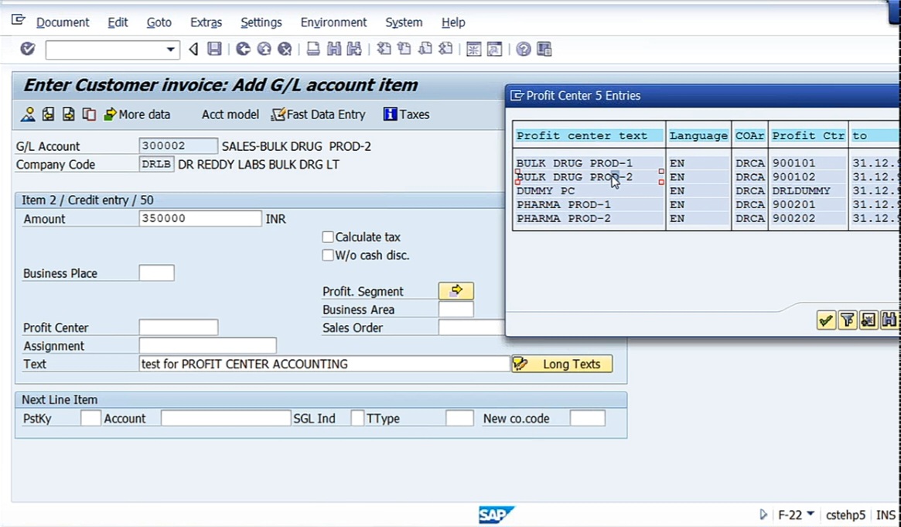Click the Find binoculars icon
The width and height of the screenshot is (901, 527).
point(334,49)
